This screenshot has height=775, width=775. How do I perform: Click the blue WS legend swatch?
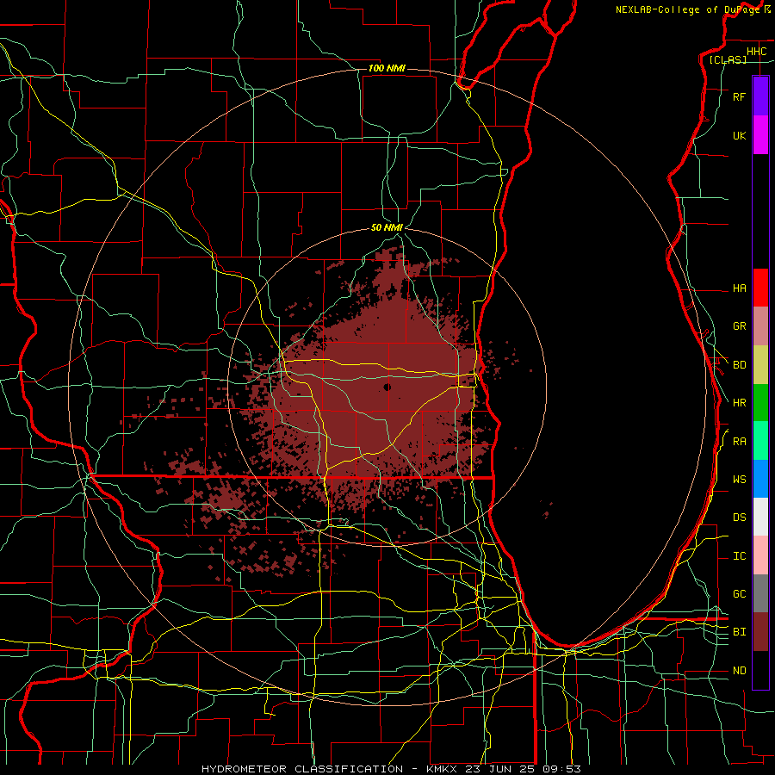760,479
